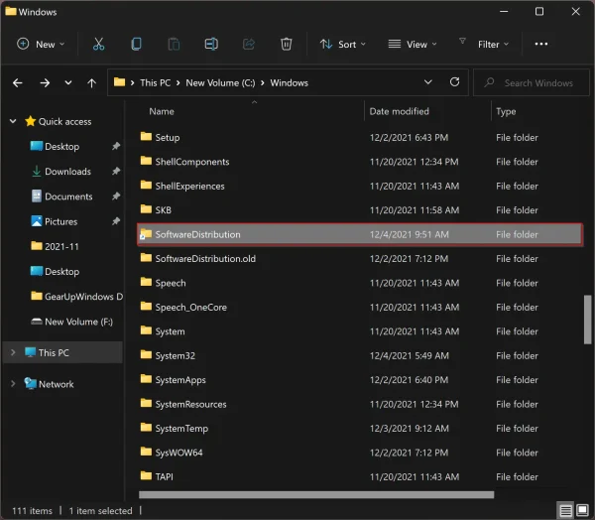The width and height of the screenshot is (595, 520).
Task: Click the folder icon in address bar
Action: click(120, 82)
